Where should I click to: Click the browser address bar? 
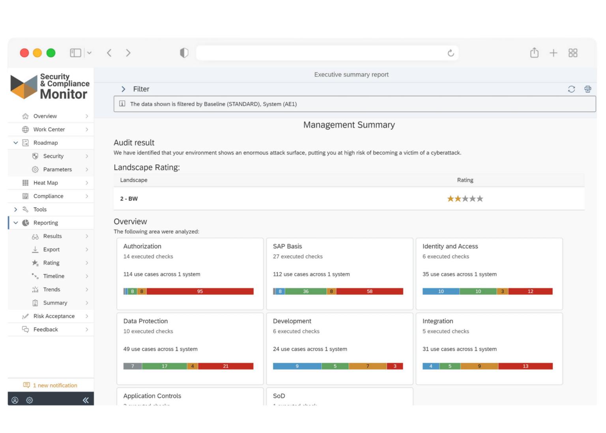pyautogui.click(x=327, y=52)
